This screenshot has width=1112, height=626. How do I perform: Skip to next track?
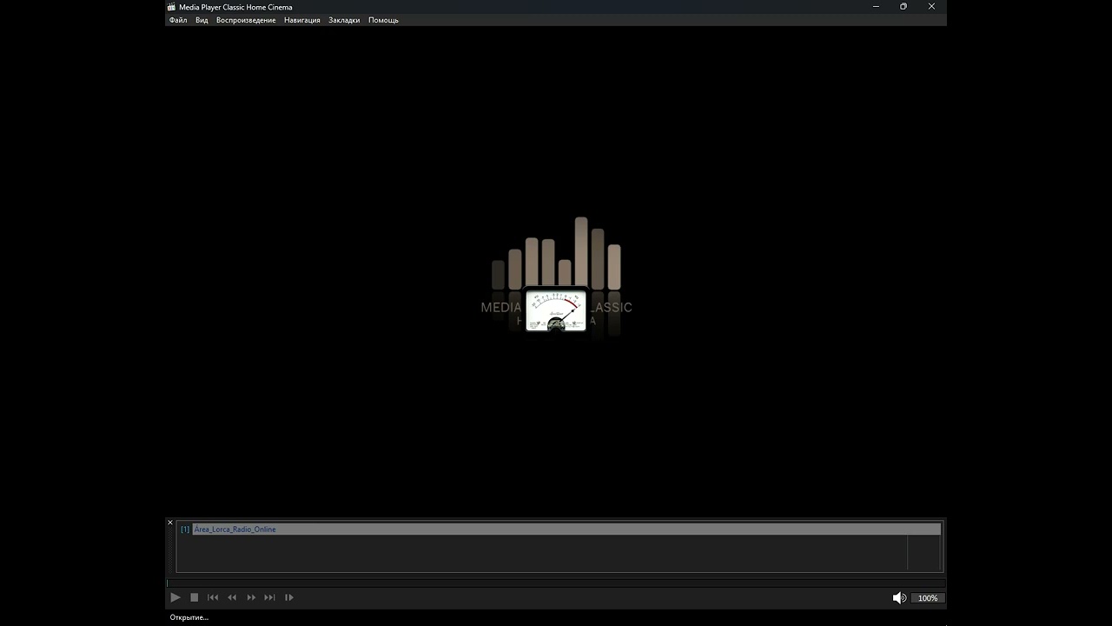coord(269,597)
